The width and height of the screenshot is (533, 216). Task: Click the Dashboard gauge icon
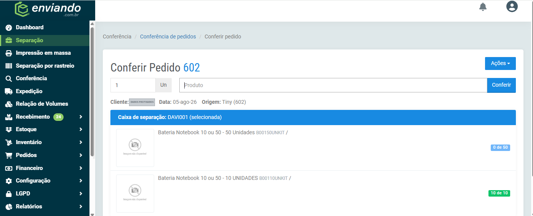[x=9, y=27]
